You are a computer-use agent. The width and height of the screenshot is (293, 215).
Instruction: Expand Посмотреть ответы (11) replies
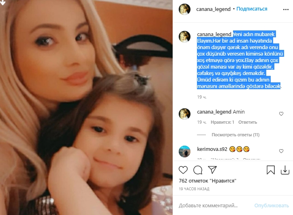235,135
